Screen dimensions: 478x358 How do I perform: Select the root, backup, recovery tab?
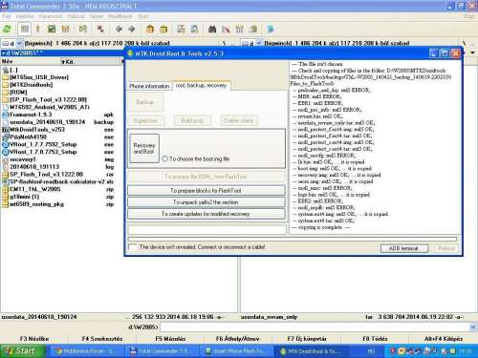point(201,85)
